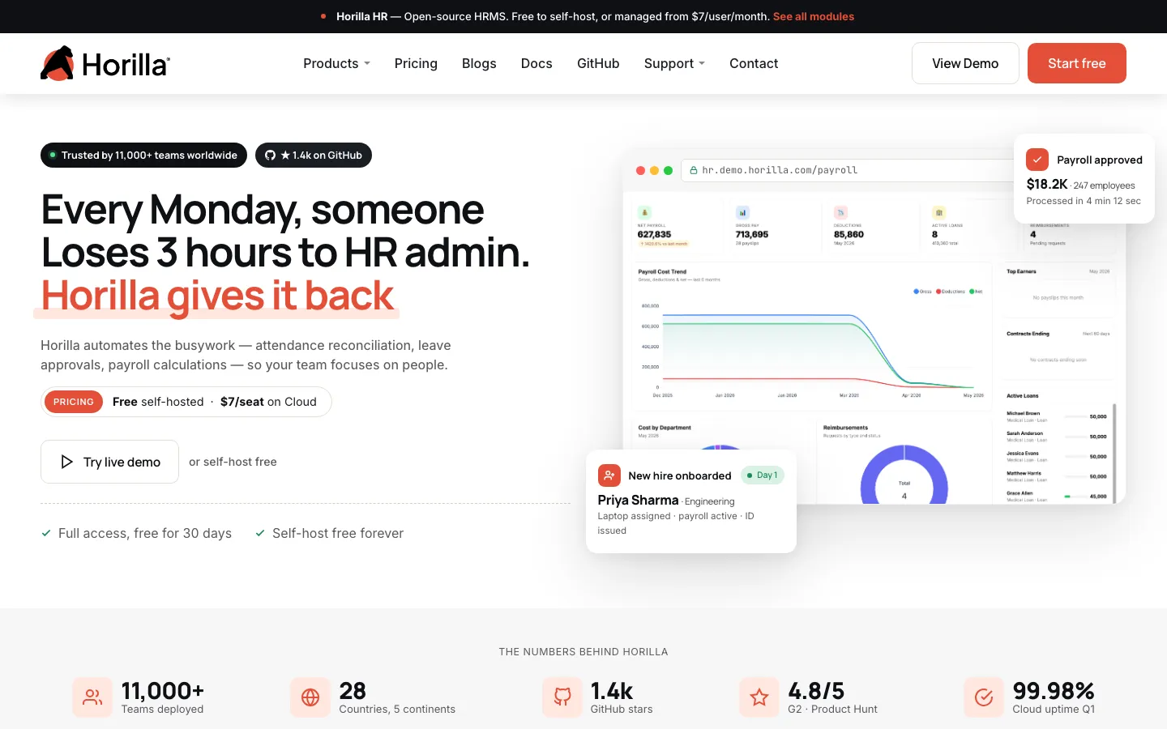The height and width of the screenshot is (729, 1167).
Task: Click the Deductions icon above 85,860
Action: click(x=840, y=212)
